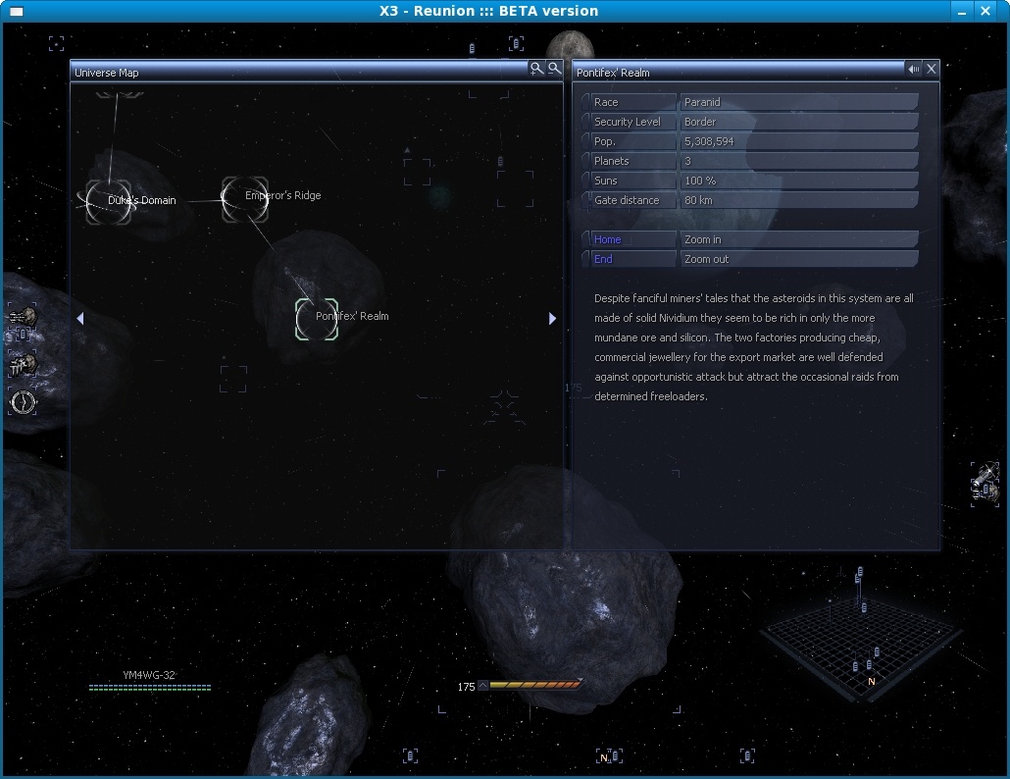Zoom out with the minus magnifier icon
1010x779 pixels.
(554, 69)
